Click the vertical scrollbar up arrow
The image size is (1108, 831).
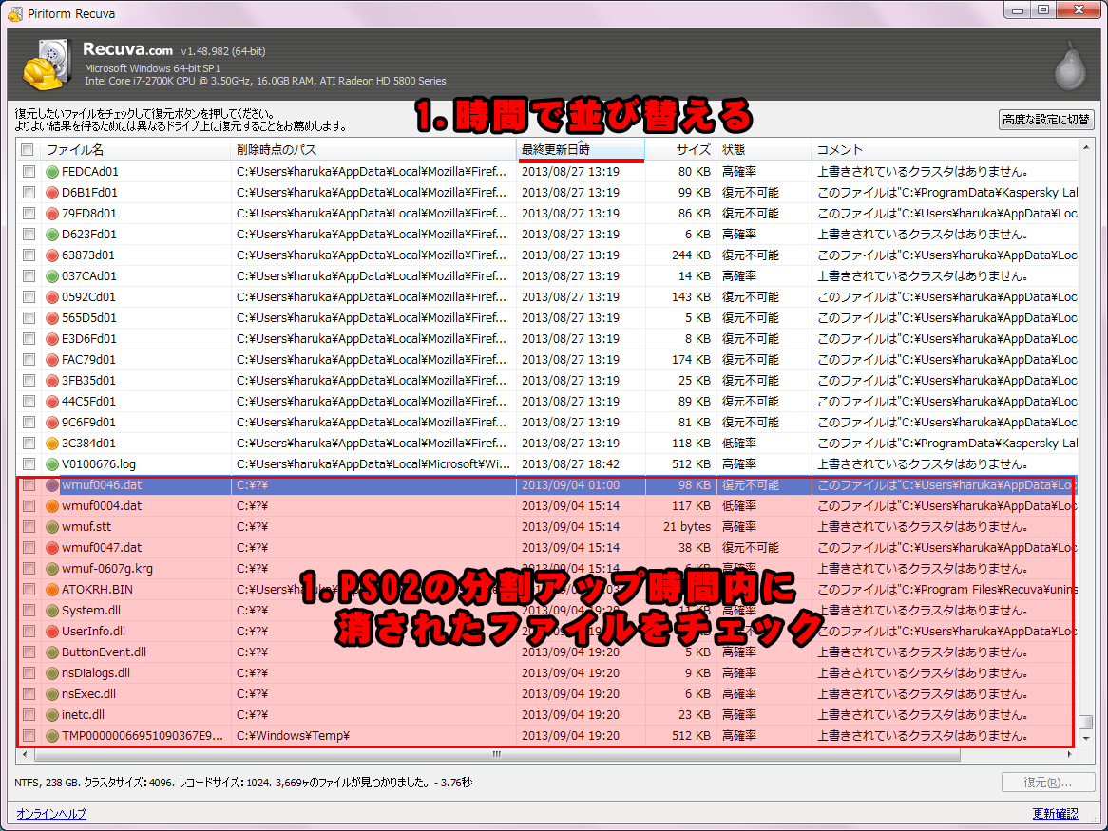pos(1086,148)
